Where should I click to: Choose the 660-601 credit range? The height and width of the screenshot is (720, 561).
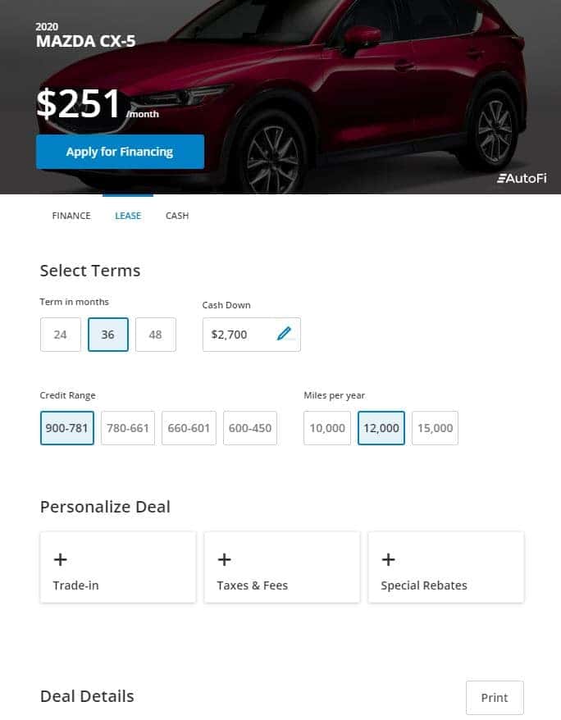(x=189, y=428)
